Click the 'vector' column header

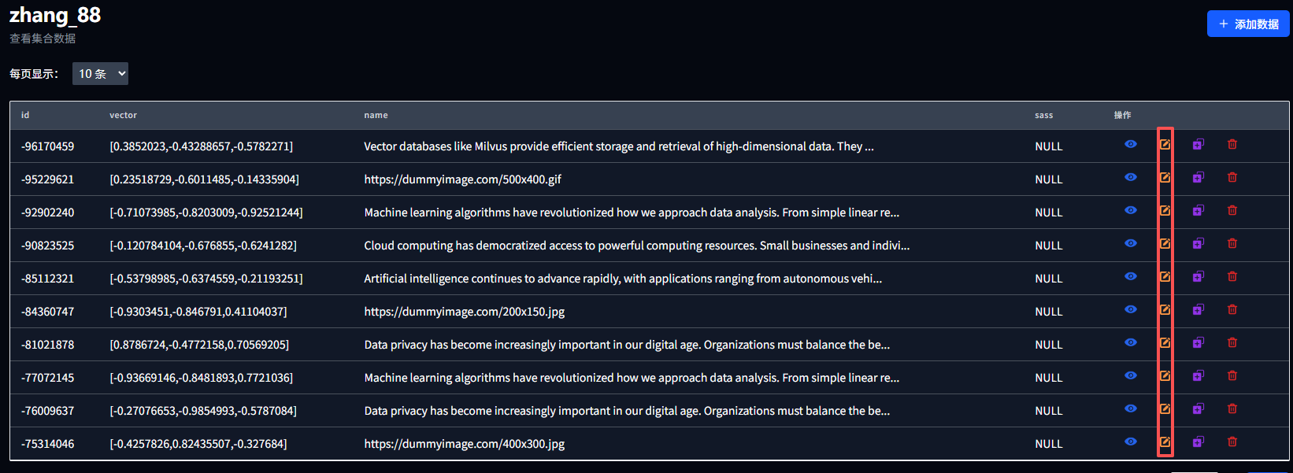click(x=123, y=116)
